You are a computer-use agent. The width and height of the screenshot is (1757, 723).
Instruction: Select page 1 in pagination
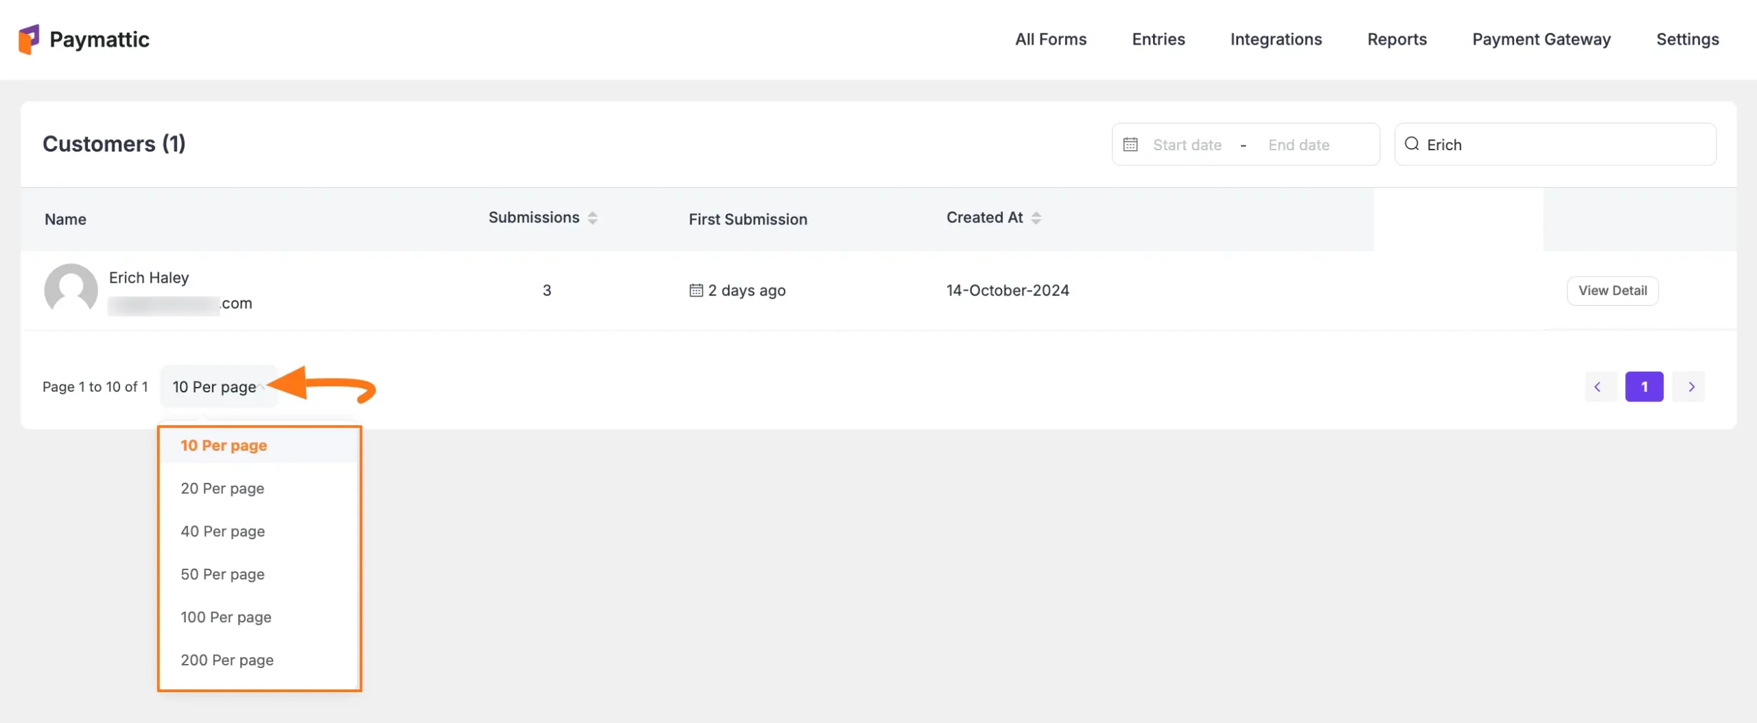click(x=1644, y=386)
